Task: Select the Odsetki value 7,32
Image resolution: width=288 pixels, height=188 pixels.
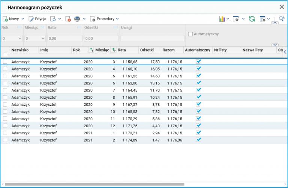Action: (156, 112)
